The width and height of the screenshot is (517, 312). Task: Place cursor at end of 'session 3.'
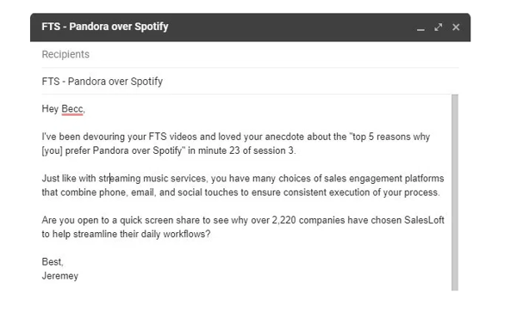[x=296, y=150]
